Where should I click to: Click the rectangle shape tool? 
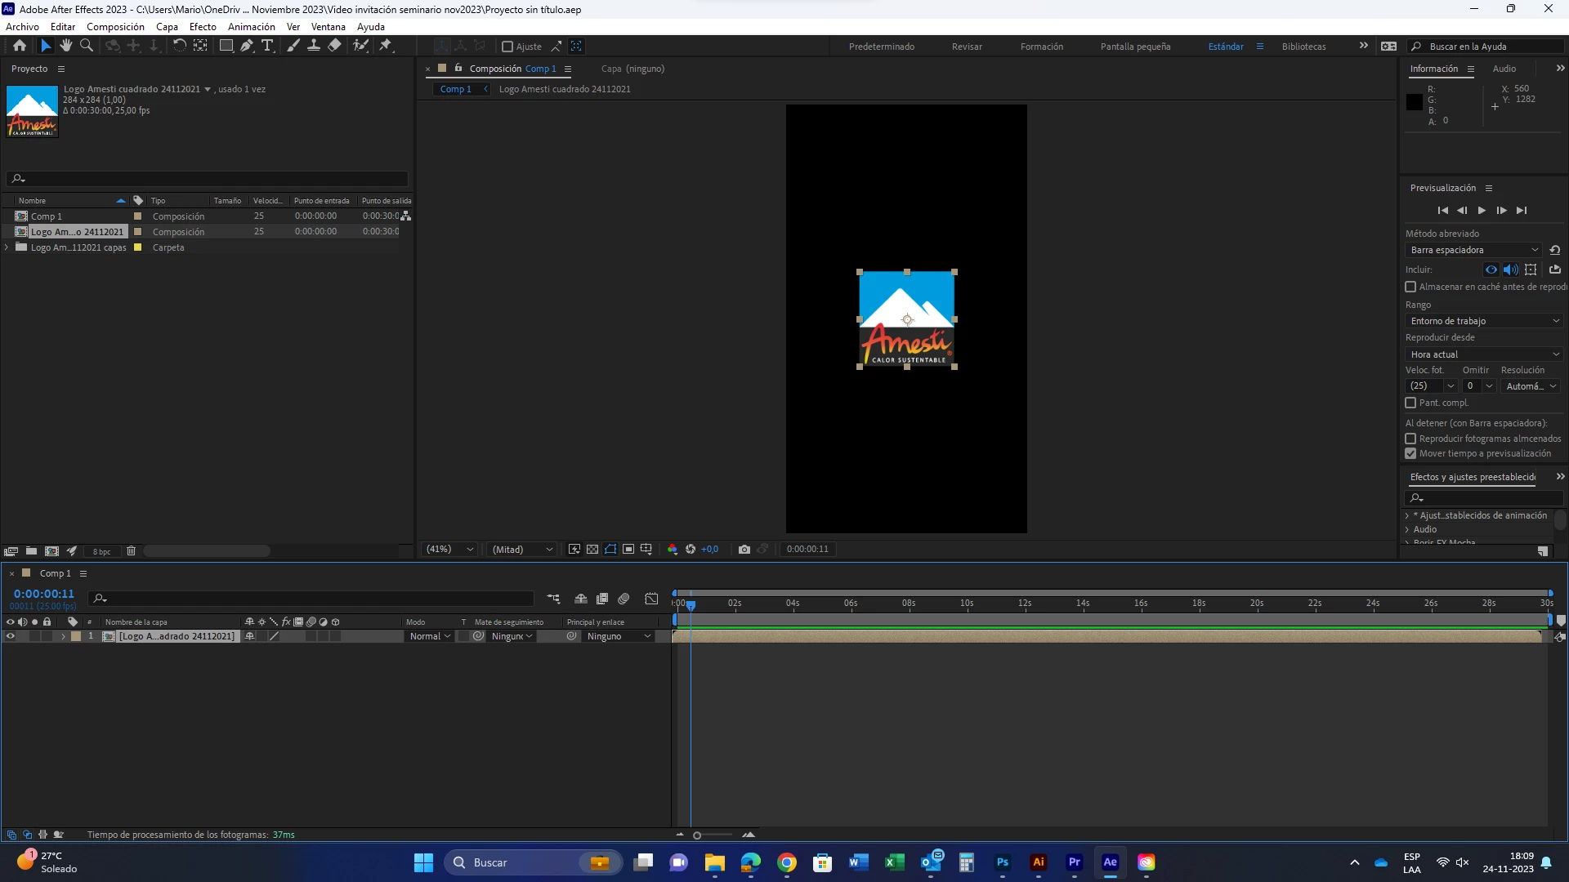[226, 46]
